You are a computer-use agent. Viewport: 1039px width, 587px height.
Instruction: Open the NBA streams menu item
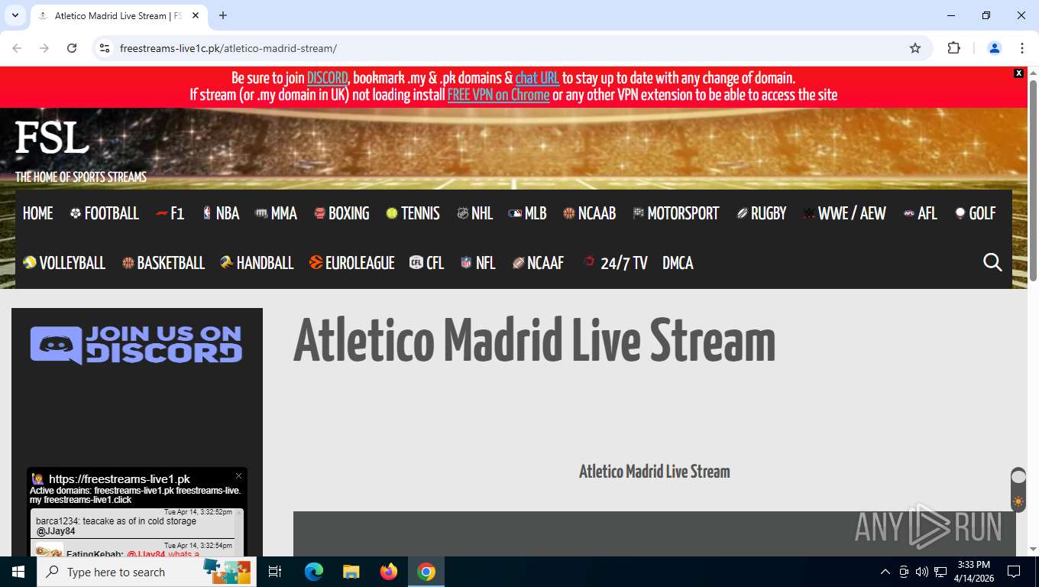(221, 214)
